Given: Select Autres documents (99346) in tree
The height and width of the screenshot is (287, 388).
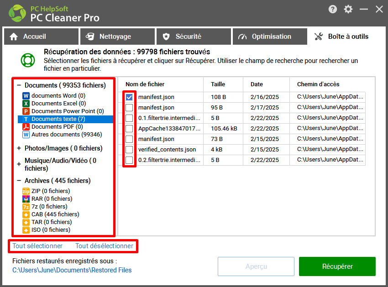Looking at the screenshot, I should tap(67, 135).
